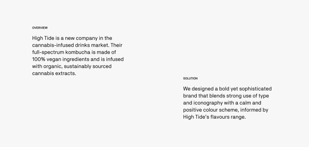Click the OVERVIEW section heading
Viewport: 309px width, 147px height.
[40, 28]
